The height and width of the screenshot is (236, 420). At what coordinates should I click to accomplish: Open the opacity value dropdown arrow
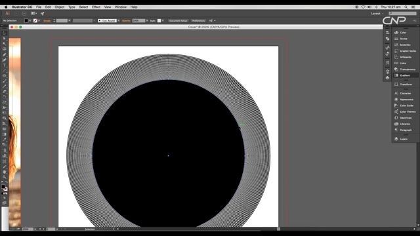coord(147,20)
